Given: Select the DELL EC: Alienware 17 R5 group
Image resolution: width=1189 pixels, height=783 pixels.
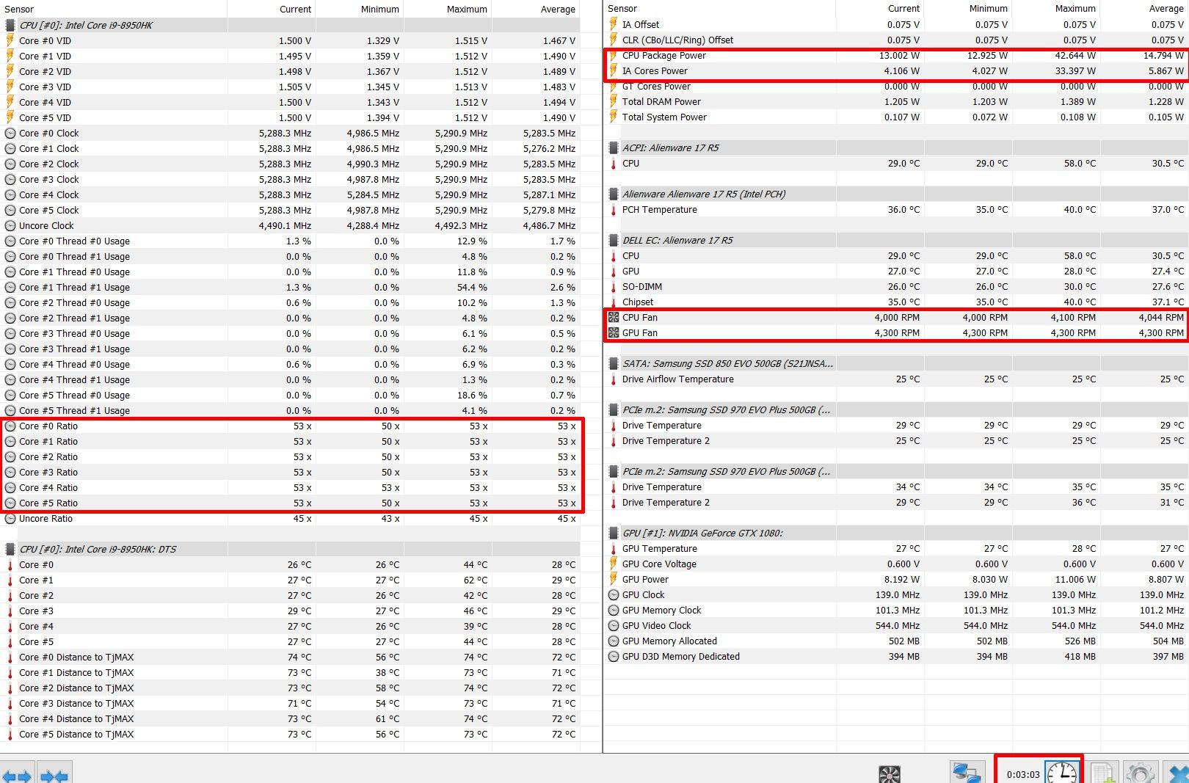Looking at the screenshot, I should click(x=677, y=240).
